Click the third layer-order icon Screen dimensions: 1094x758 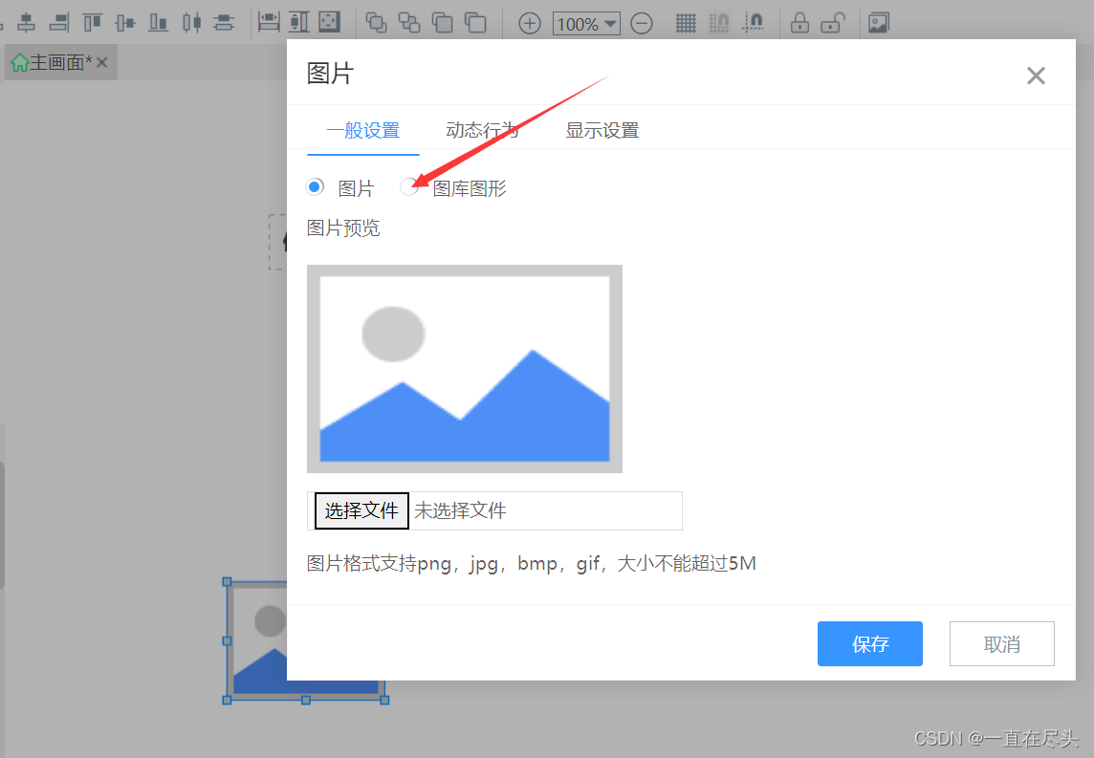(x=443, y=23)
